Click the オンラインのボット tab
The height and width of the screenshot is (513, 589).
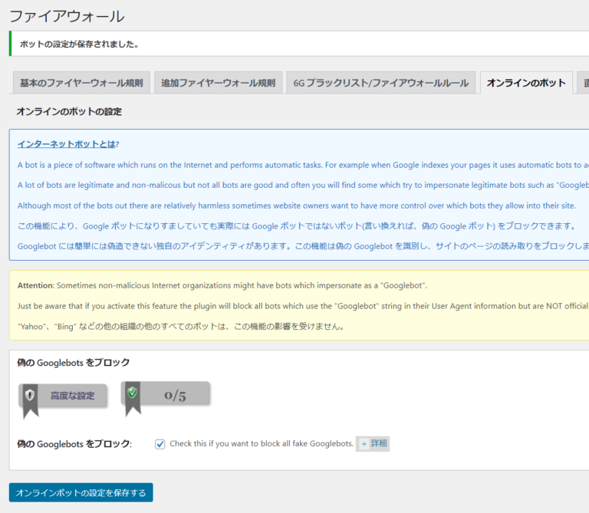pyautogui.click(x=526, y=83)
